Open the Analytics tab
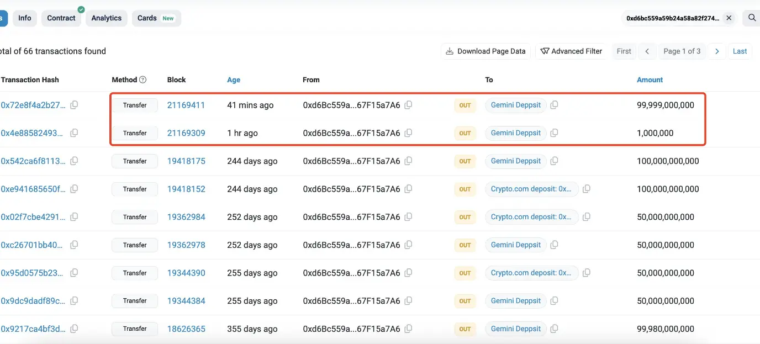The image size is (760, 344). 107,18
